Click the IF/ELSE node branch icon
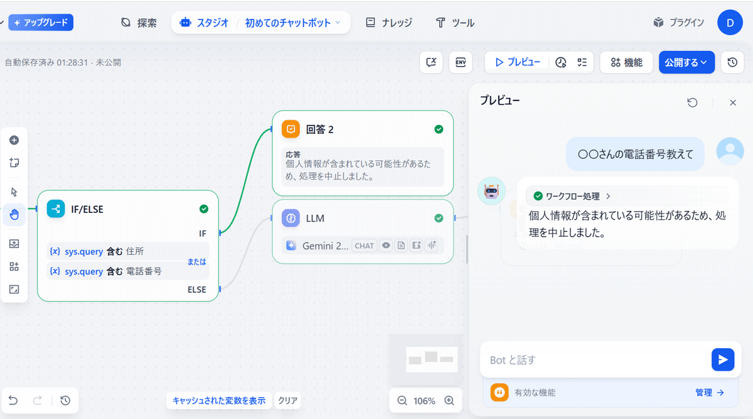 click(56, 209)
